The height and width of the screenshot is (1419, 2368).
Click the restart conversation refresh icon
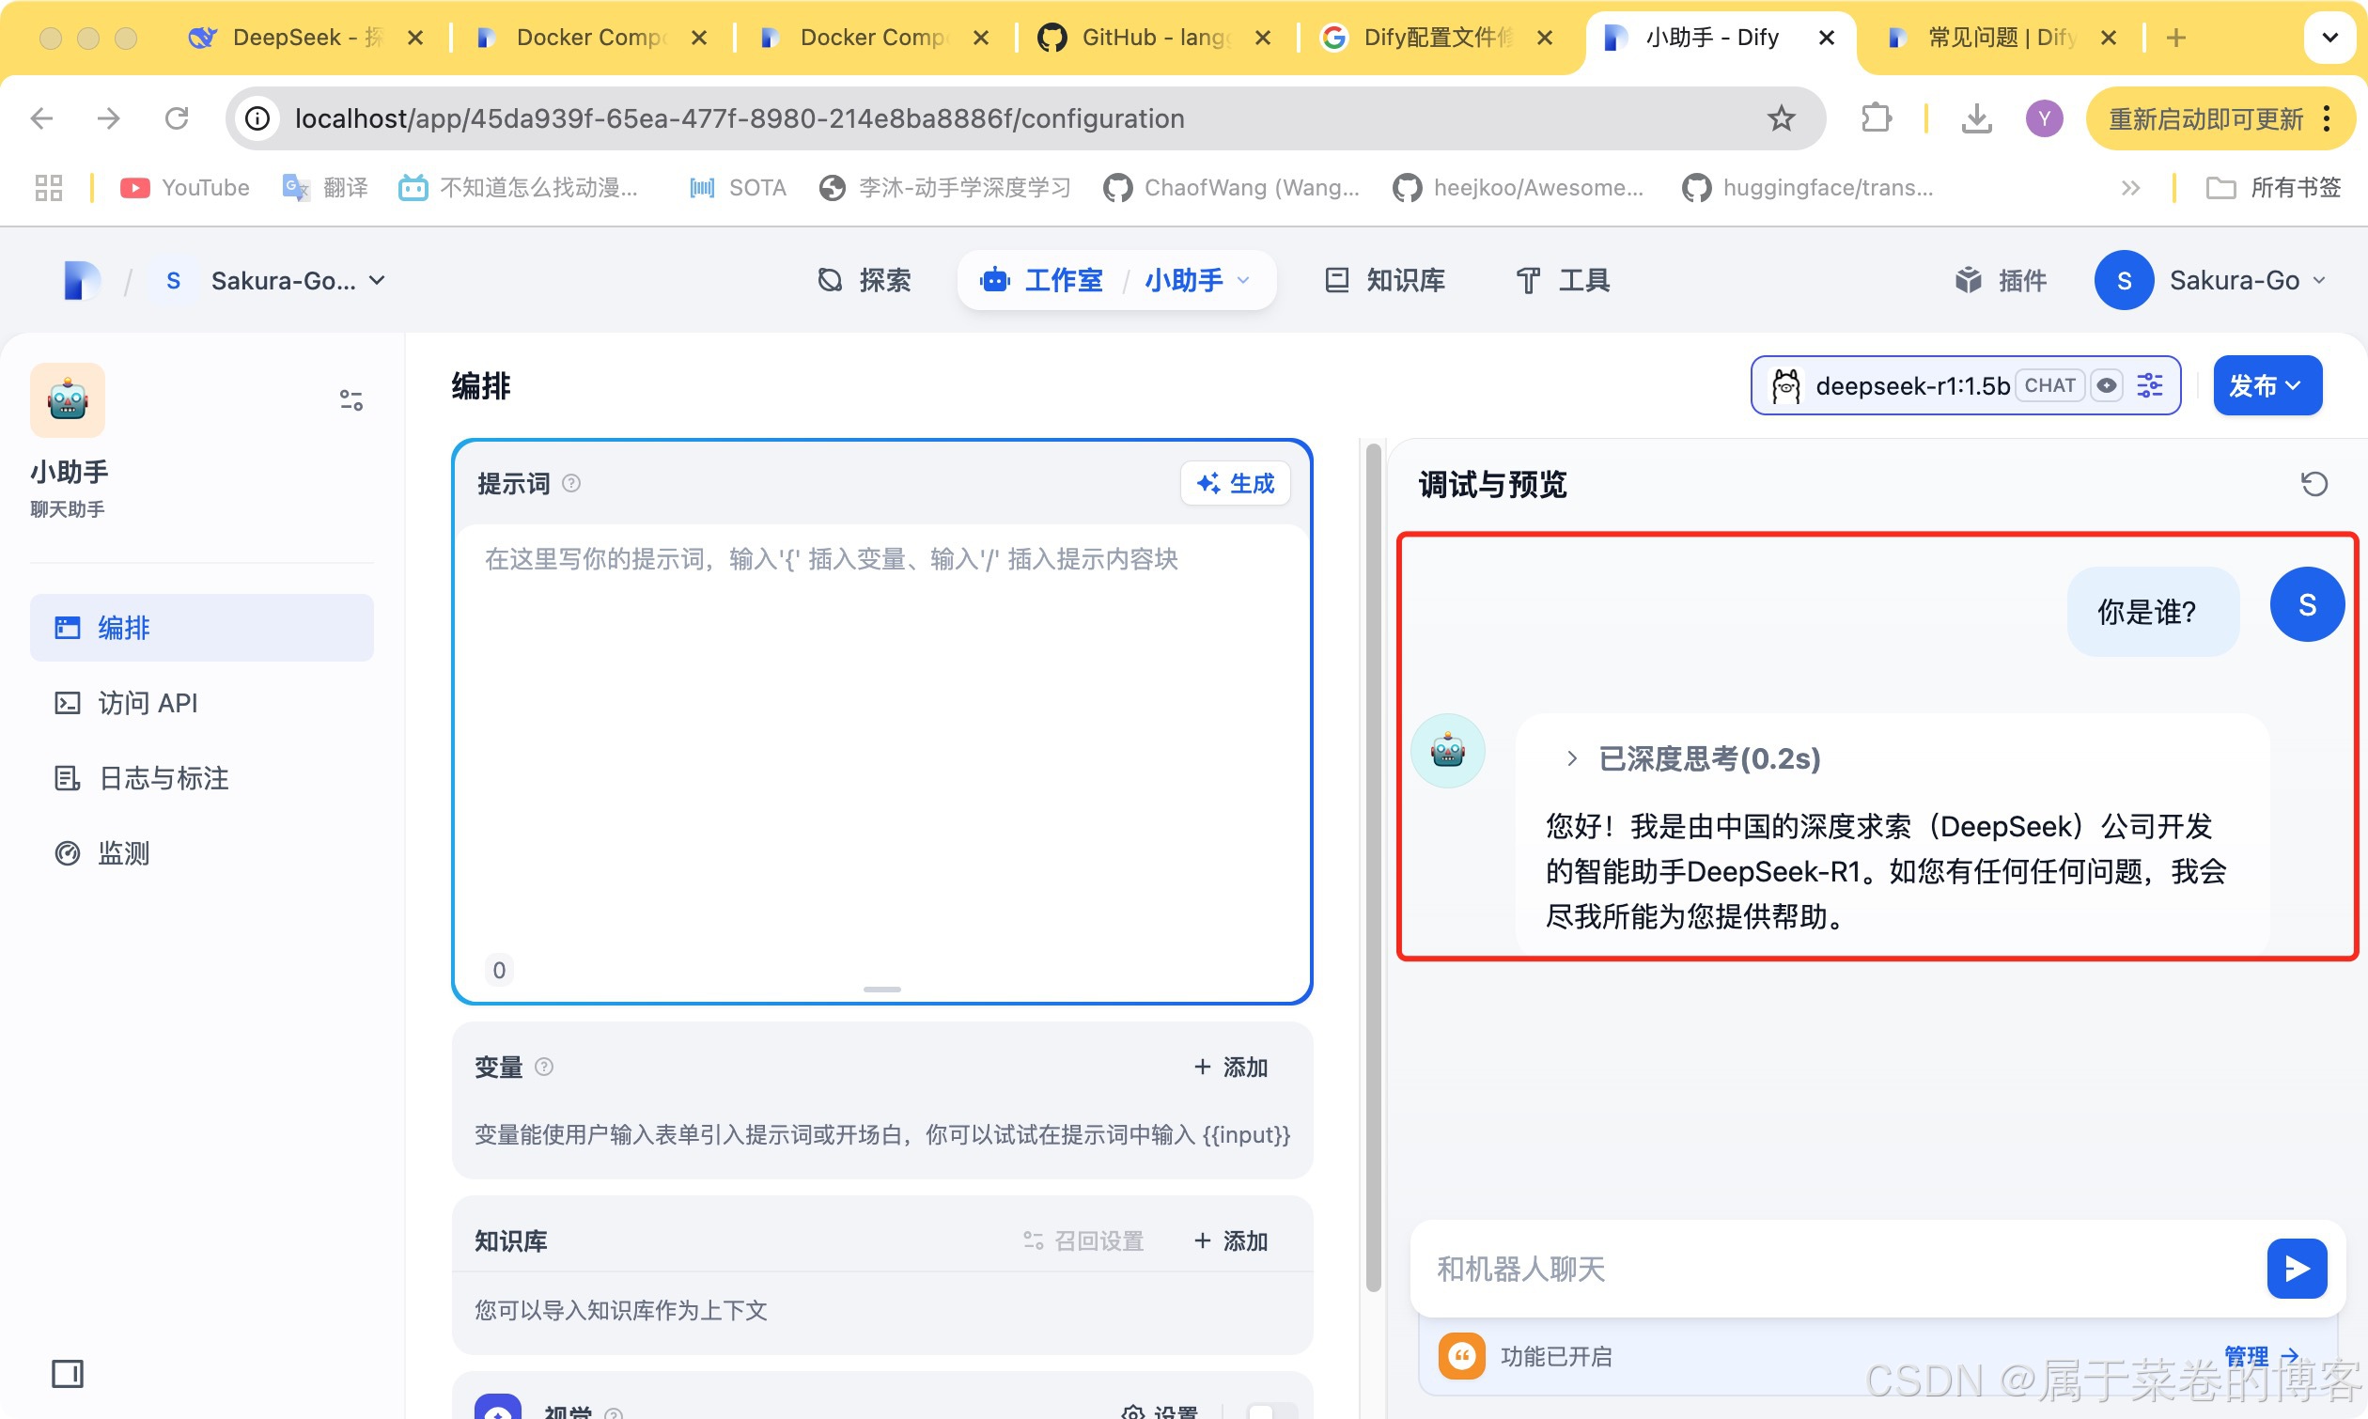coord(2313,484)
